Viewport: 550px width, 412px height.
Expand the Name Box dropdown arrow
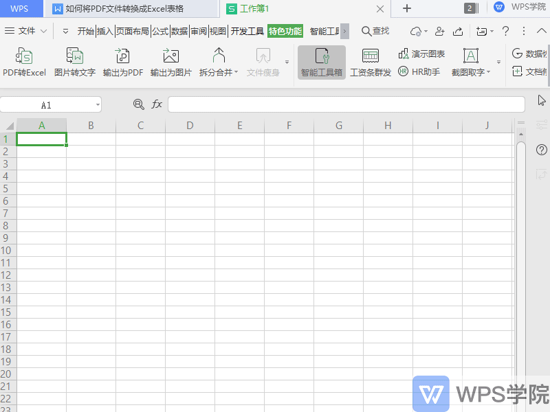(x=98, y=104)
